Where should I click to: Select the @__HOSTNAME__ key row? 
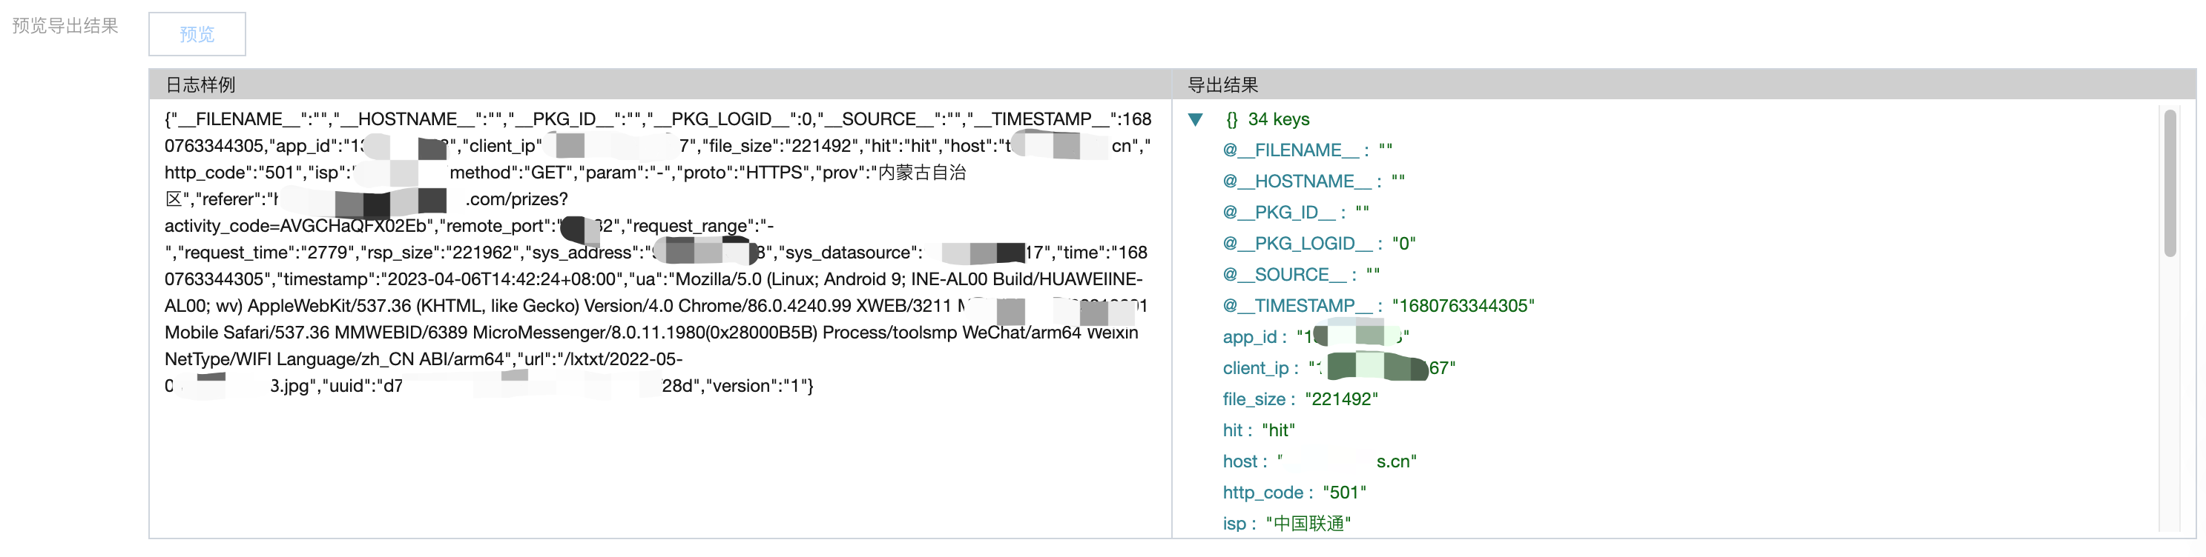click(1314, 181)
